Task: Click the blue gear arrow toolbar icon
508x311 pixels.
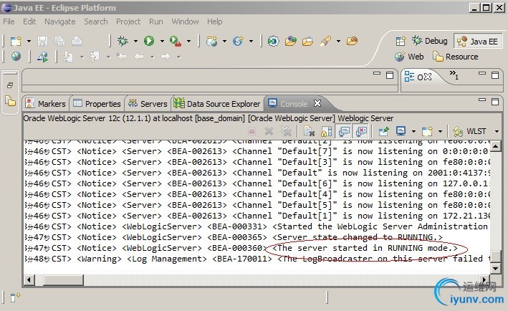Action: pyautogui.click(x=273, y=41)
